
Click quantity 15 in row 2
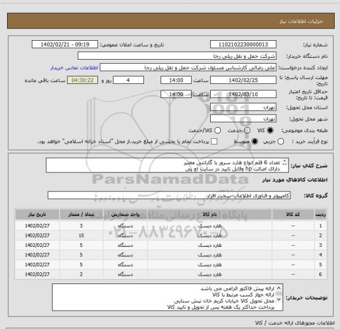coord(81,236)
